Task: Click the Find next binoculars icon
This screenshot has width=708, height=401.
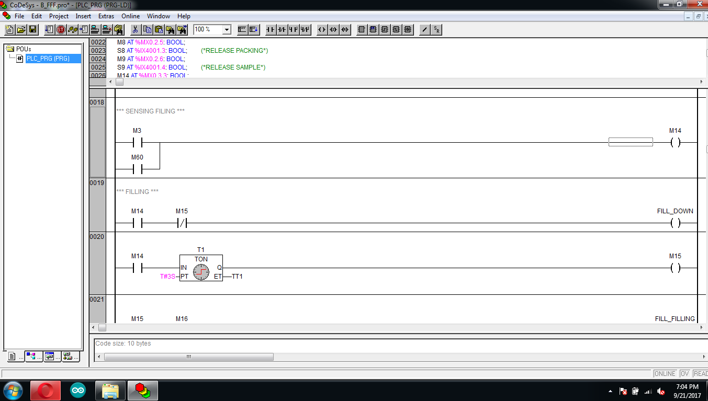Action: (182, 29)
